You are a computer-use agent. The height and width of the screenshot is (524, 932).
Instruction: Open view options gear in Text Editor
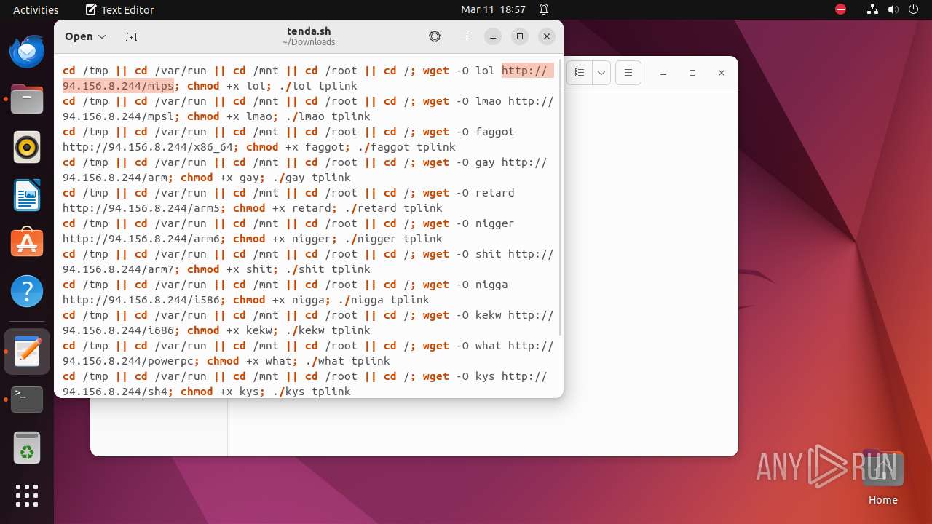coord(435,36)
